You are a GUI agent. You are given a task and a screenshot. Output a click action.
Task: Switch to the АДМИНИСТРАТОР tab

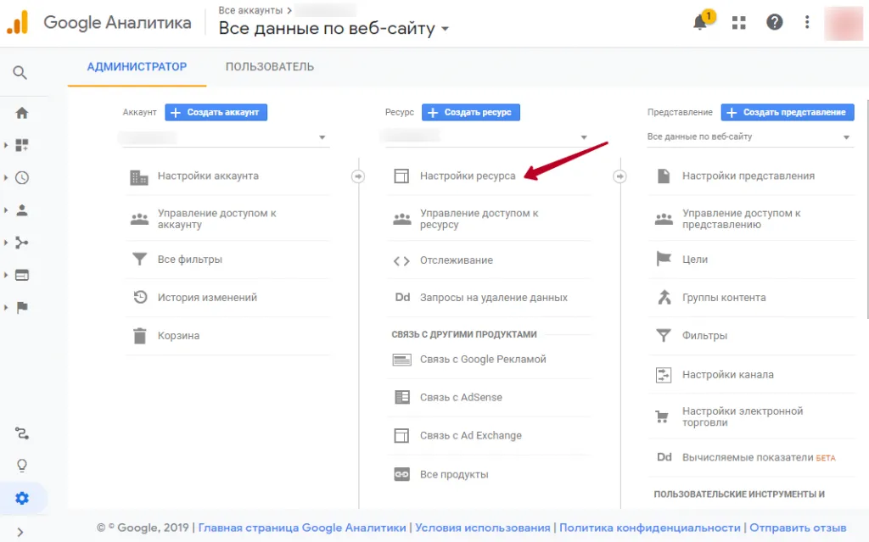point(137,66)
